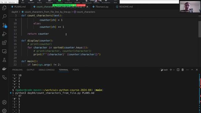Open the DEBUG CONSOLE panel tab

46,70
